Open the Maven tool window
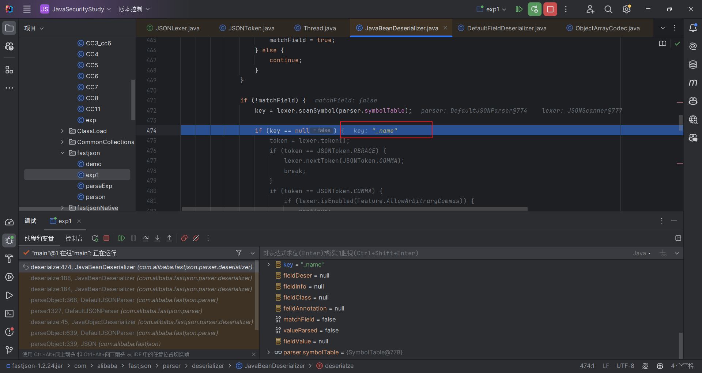Image resolution: width=702 pixels, height=373 pixels. (x=693, y=83)
